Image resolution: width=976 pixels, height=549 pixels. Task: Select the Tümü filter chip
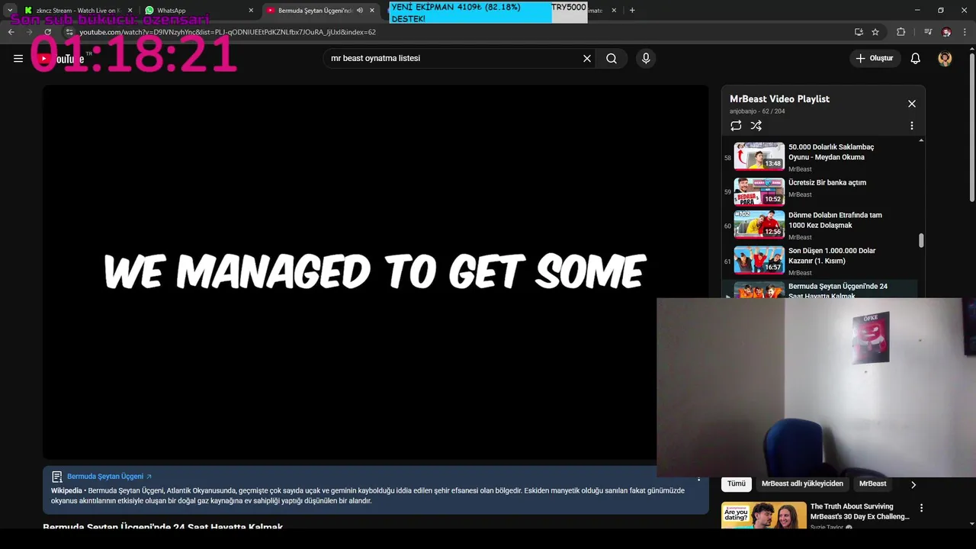click(737, 483)
